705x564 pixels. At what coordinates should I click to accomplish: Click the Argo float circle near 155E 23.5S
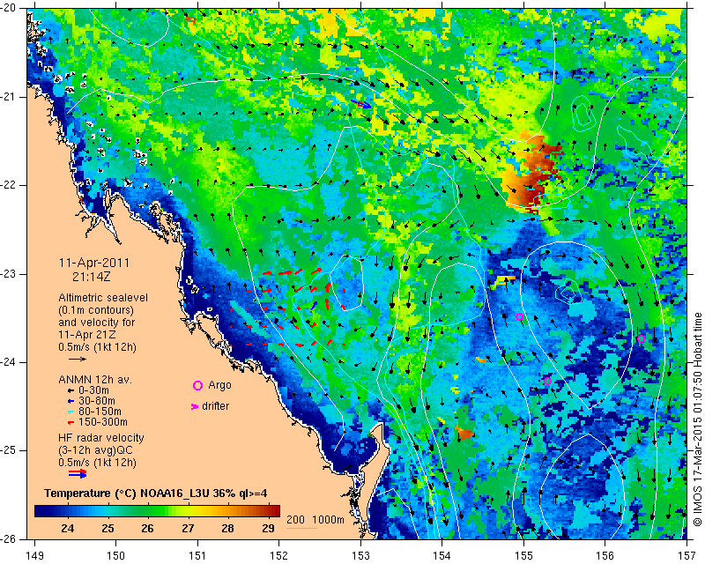pos(519,316)
